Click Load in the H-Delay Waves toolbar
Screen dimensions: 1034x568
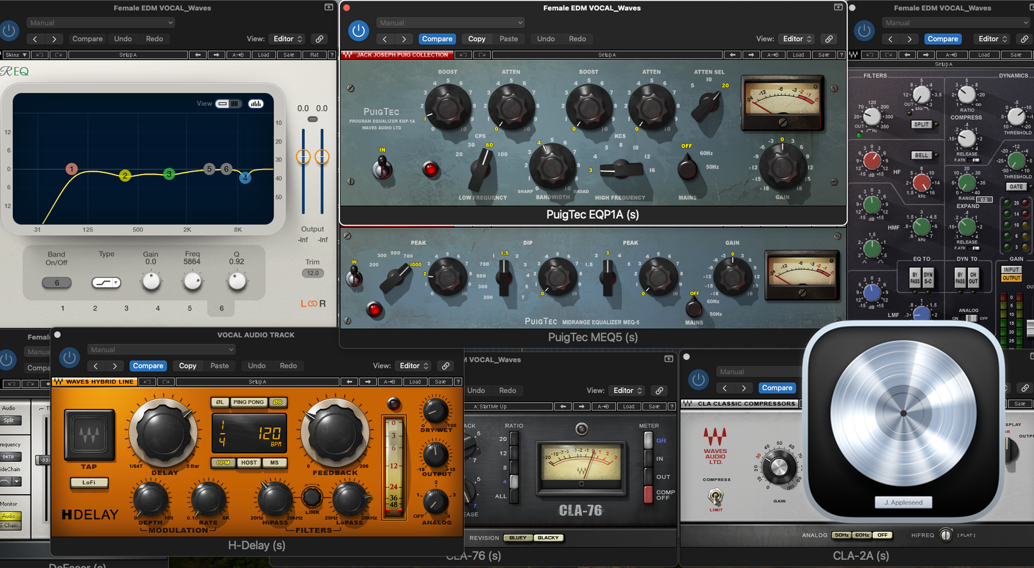click(x=414, y=382)
